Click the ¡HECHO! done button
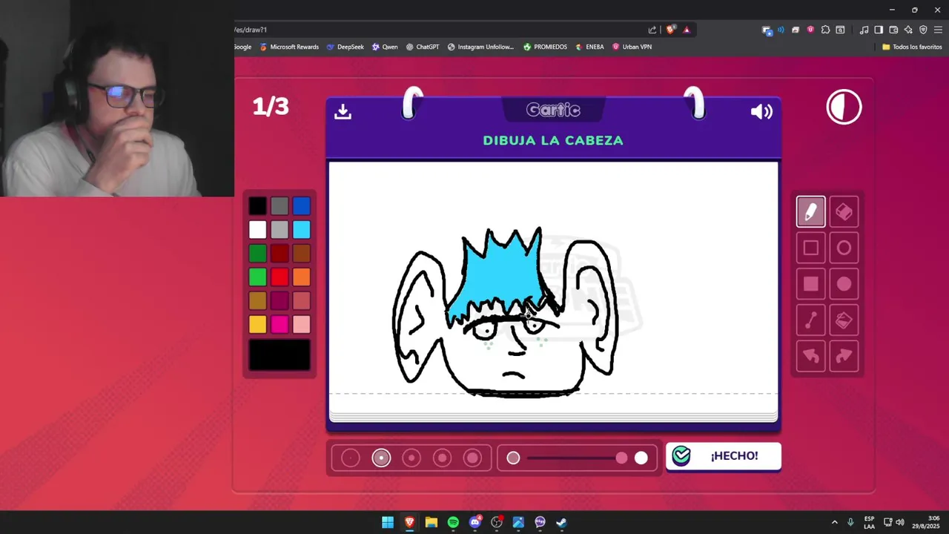The height and width of the screenshot is (534, 949). pyautogui.click(x=723, y=456)
